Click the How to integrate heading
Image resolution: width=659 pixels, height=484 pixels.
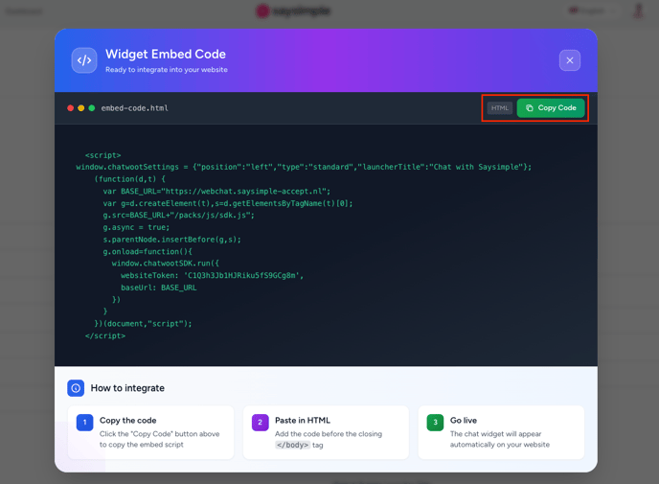[x=127, y=388]
